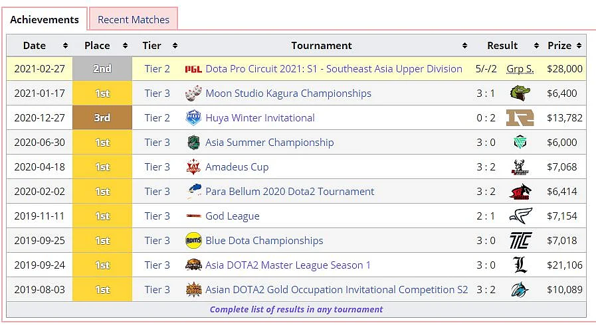Sort the table by Place column

click(x=125, y=46)
